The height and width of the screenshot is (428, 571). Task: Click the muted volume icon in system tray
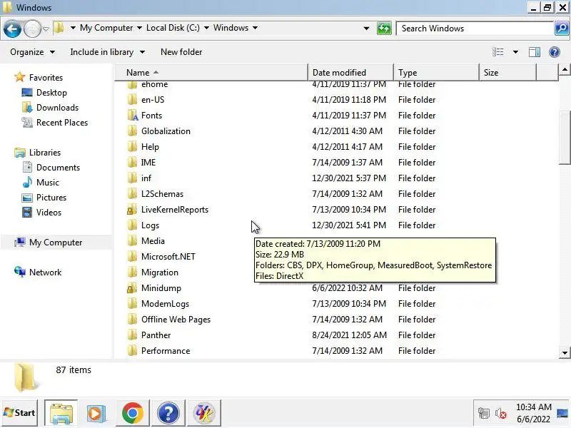click(501, 413)
